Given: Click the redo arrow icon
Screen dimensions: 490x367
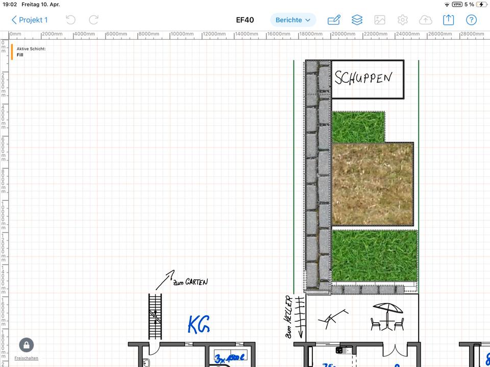Looking at the screenshot, I should pyautogui.click(x=94, y=20).
